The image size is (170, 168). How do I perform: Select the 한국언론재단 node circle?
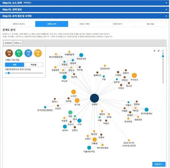coord(147,110)
